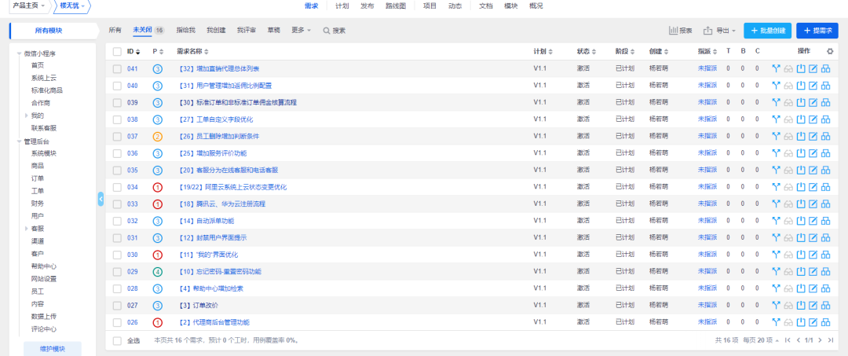
Task: Collapse the module sidebar with the blue handle
Action: pos(101,199)
